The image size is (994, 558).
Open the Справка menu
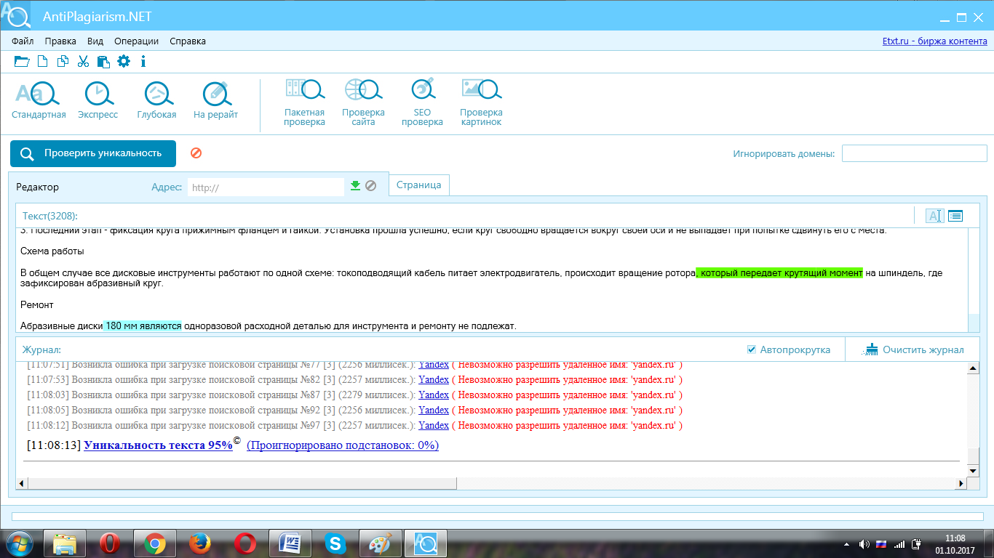[x=188, y=41]
